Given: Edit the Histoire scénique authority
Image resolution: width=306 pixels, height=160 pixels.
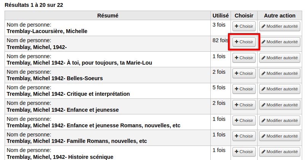Looking at the screenshot, I should coord(280,152).
